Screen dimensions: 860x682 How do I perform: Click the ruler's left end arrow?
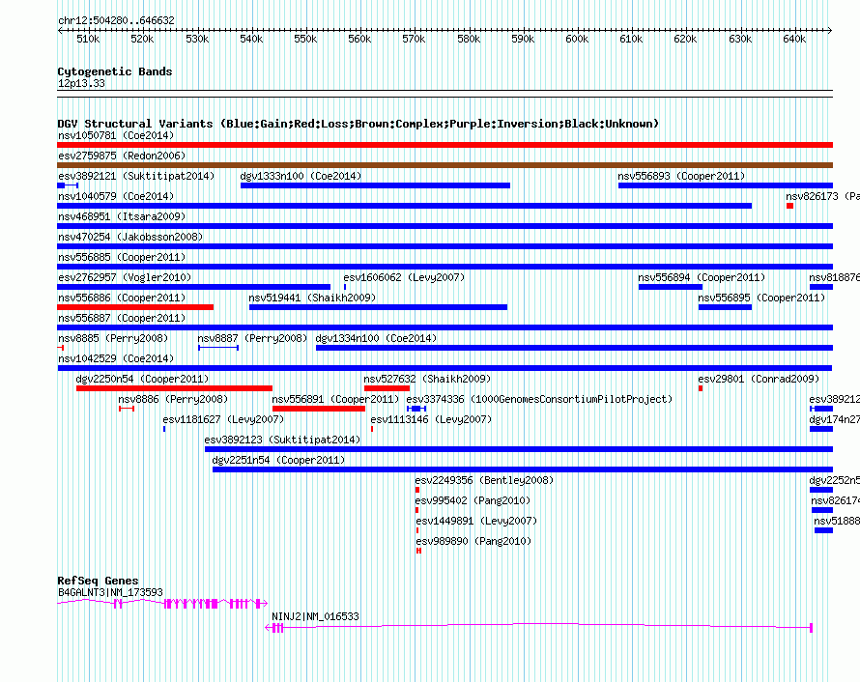click(60, 30)
